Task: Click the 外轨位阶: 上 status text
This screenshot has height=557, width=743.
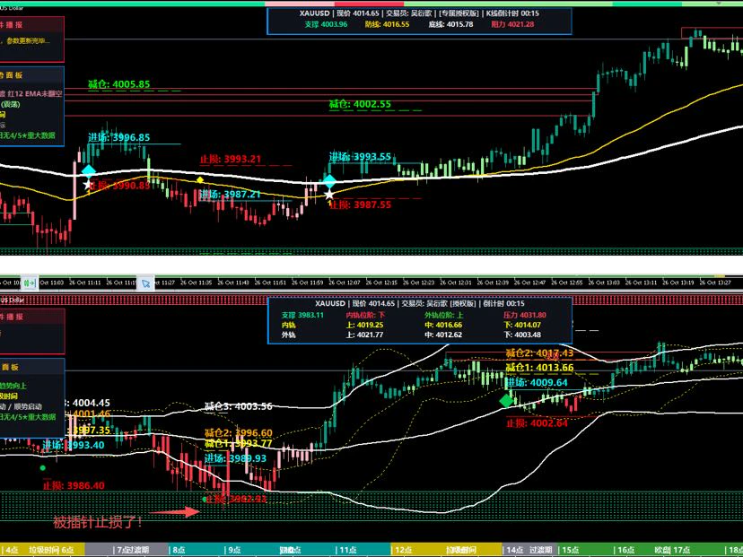Action: 443,315
